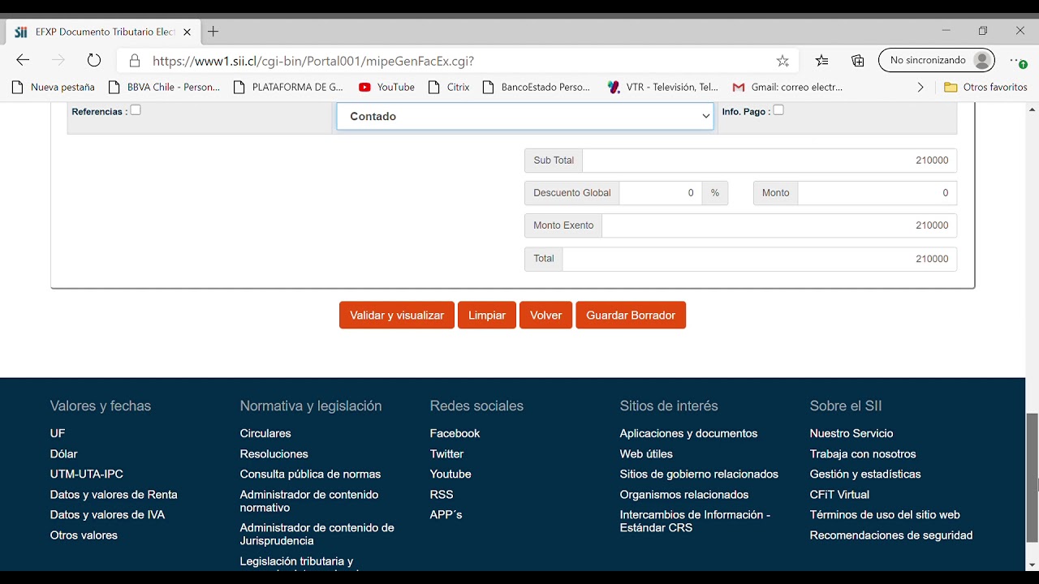Screen dimensions: 1039x584
Task: Reload the current page
Action: click(x=94, y=61)
